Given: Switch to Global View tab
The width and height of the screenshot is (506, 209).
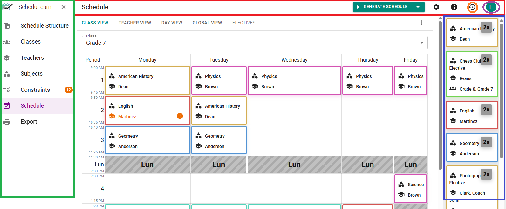Looking at the screenshot, I should pyautogui.click(x=207, y=23).
